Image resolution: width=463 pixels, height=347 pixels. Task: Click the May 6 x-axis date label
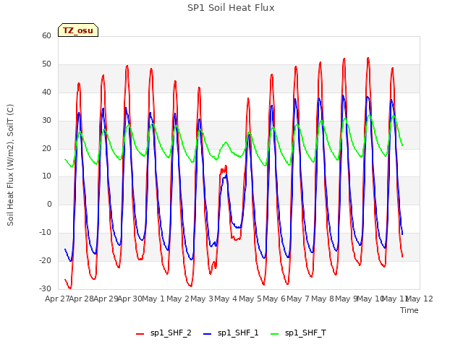click(274, 299)
